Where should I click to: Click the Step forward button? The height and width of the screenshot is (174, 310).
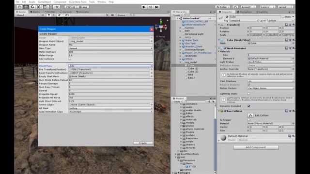157,7
